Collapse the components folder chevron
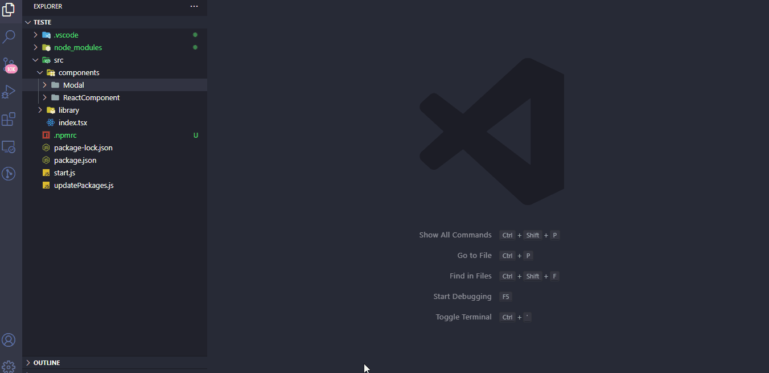 tap(40, 72)
